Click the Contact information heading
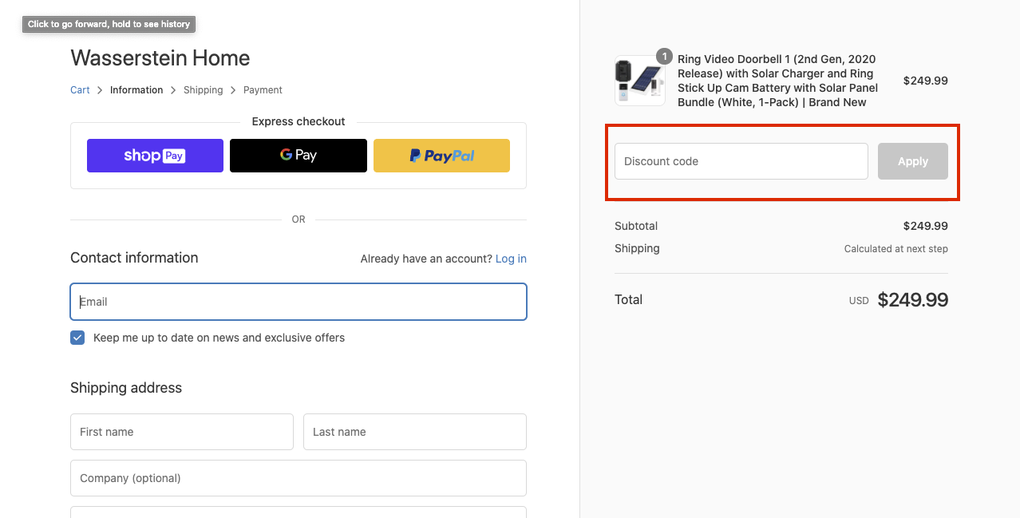The width and height of the screenshot is (1020, 518). point(134,258)
